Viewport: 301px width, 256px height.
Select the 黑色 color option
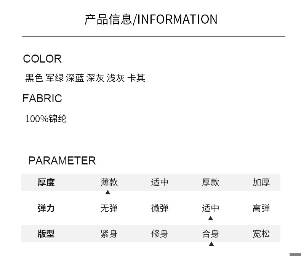point(34,78)
